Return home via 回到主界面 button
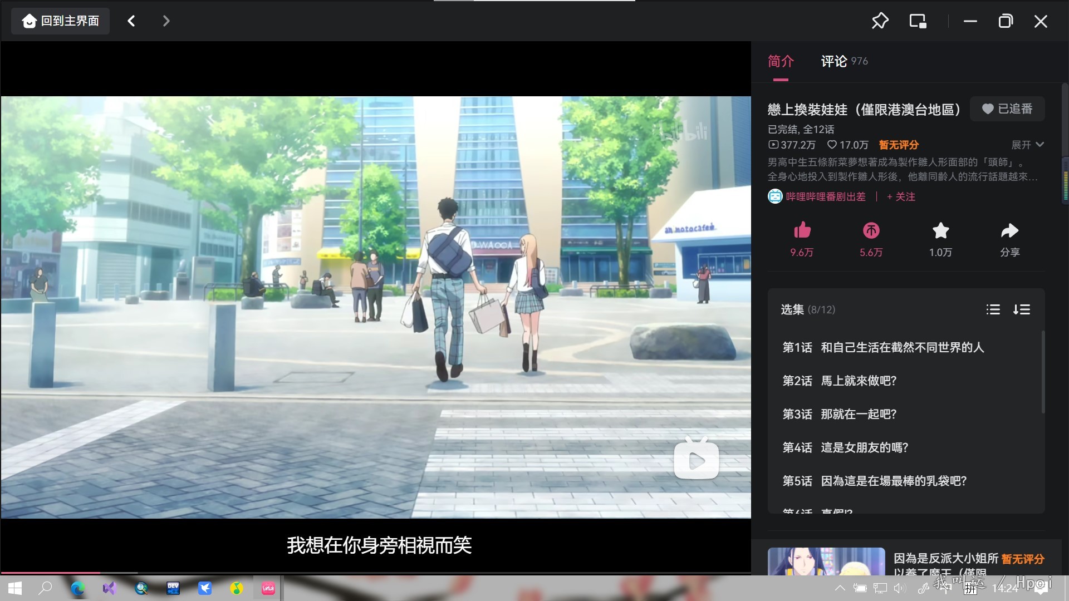This screenshot has height=601, width=1069. 60,21
